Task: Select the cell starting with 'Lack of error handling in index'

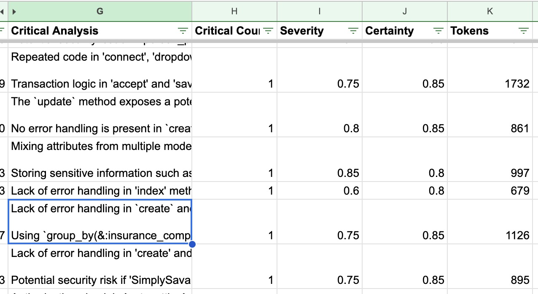Action: 100,190
